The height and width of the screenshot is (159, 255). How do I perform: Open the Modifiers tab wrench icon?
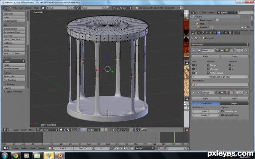coord(219,33)
